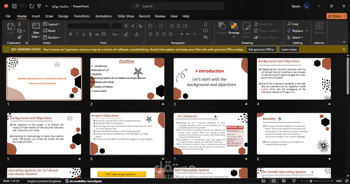The height and width of the screenshot is (184, 350).
Task: Toggle italic formatting
Action: [x=77, y=34]
